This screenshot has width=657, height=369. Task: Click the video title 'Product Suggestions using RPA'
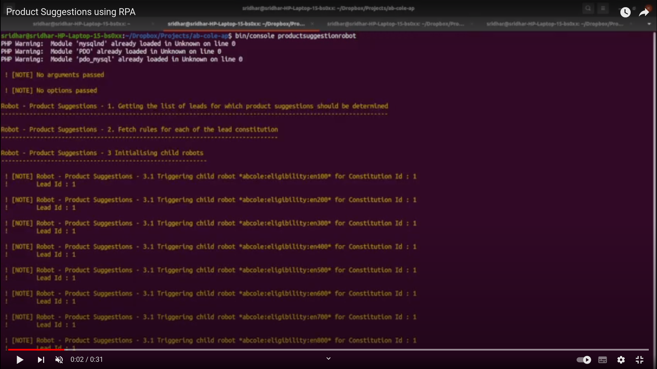pos(71,12)
